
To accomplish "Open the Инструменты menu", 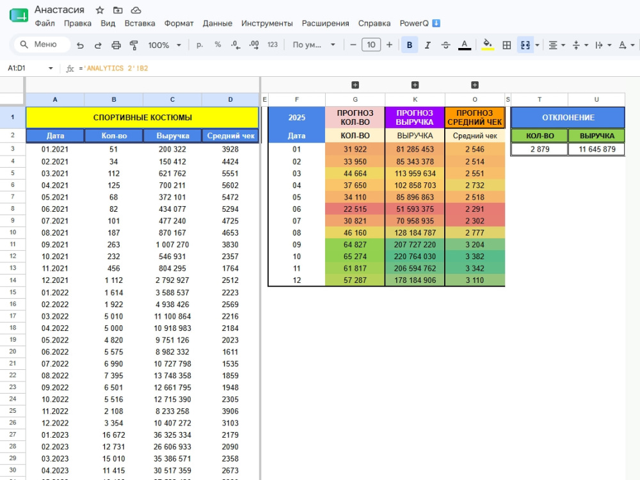I will 267,23.
